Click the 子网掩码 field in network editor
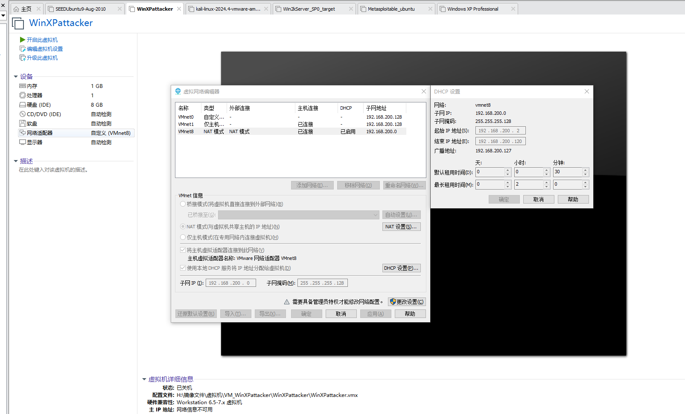This screenshot has height=414, width=685. tap(323, 283)
